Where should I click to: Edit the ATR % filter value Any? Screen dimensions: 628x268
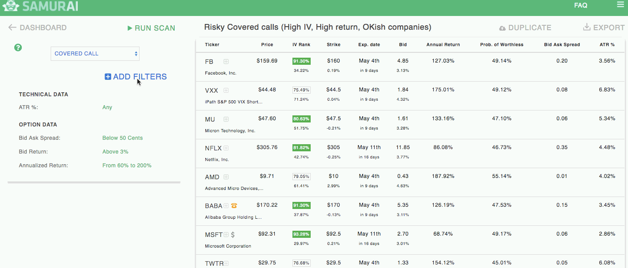tap(107, 107)
